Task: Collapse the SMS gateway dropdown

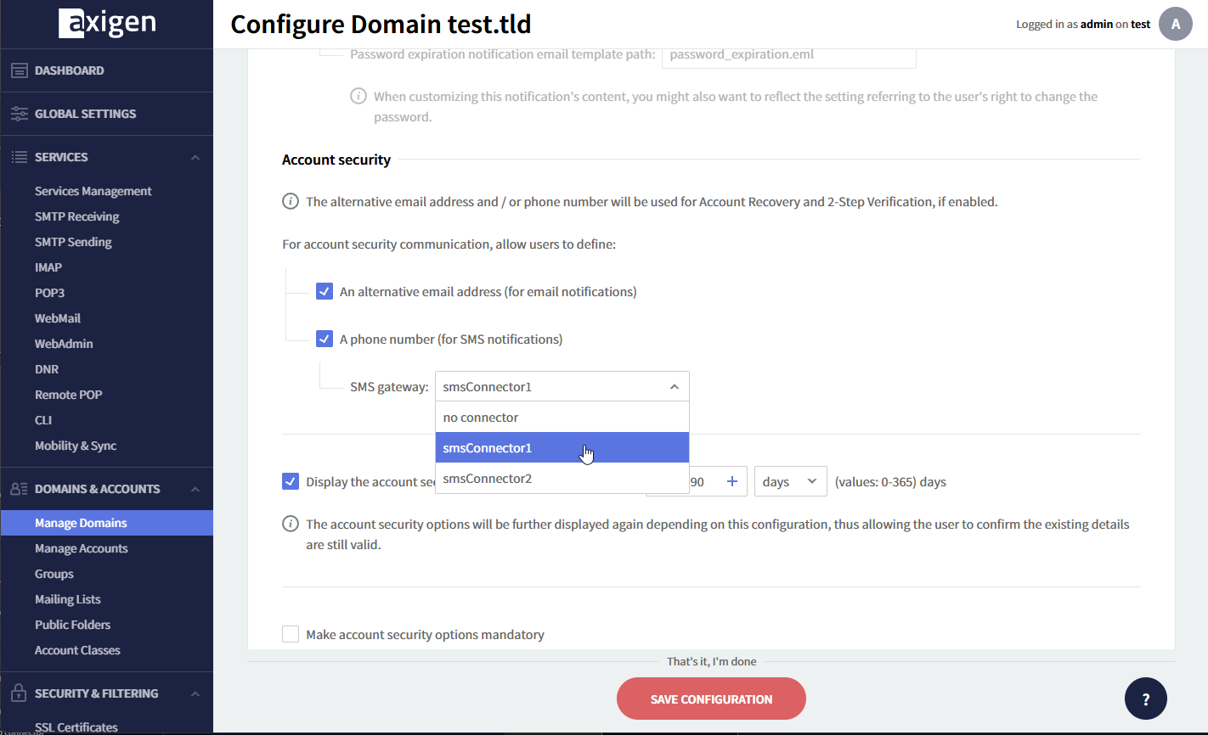Action: (674, 387)
